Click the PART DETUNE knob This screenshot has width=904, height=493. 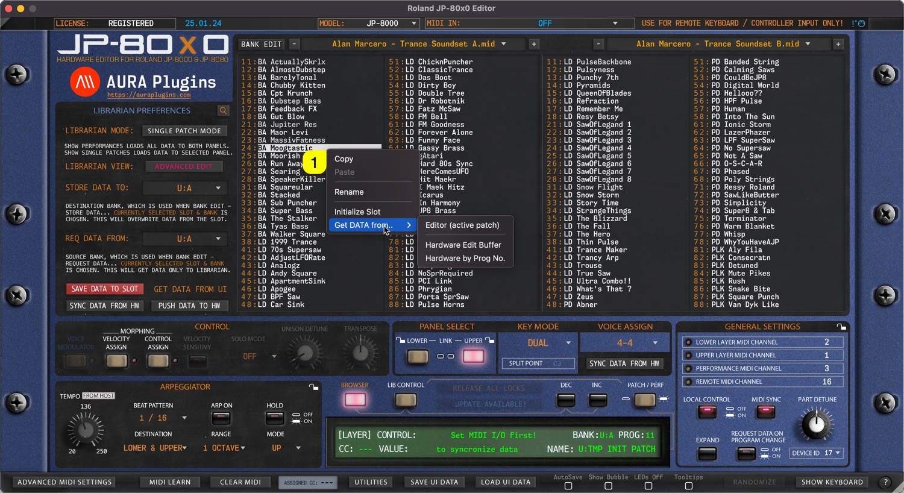click(816, 424)
